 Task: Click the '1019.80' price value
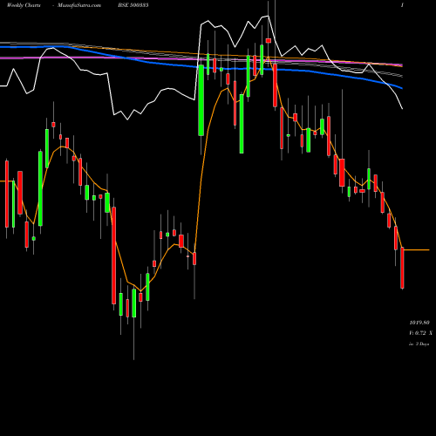[419, 323]
